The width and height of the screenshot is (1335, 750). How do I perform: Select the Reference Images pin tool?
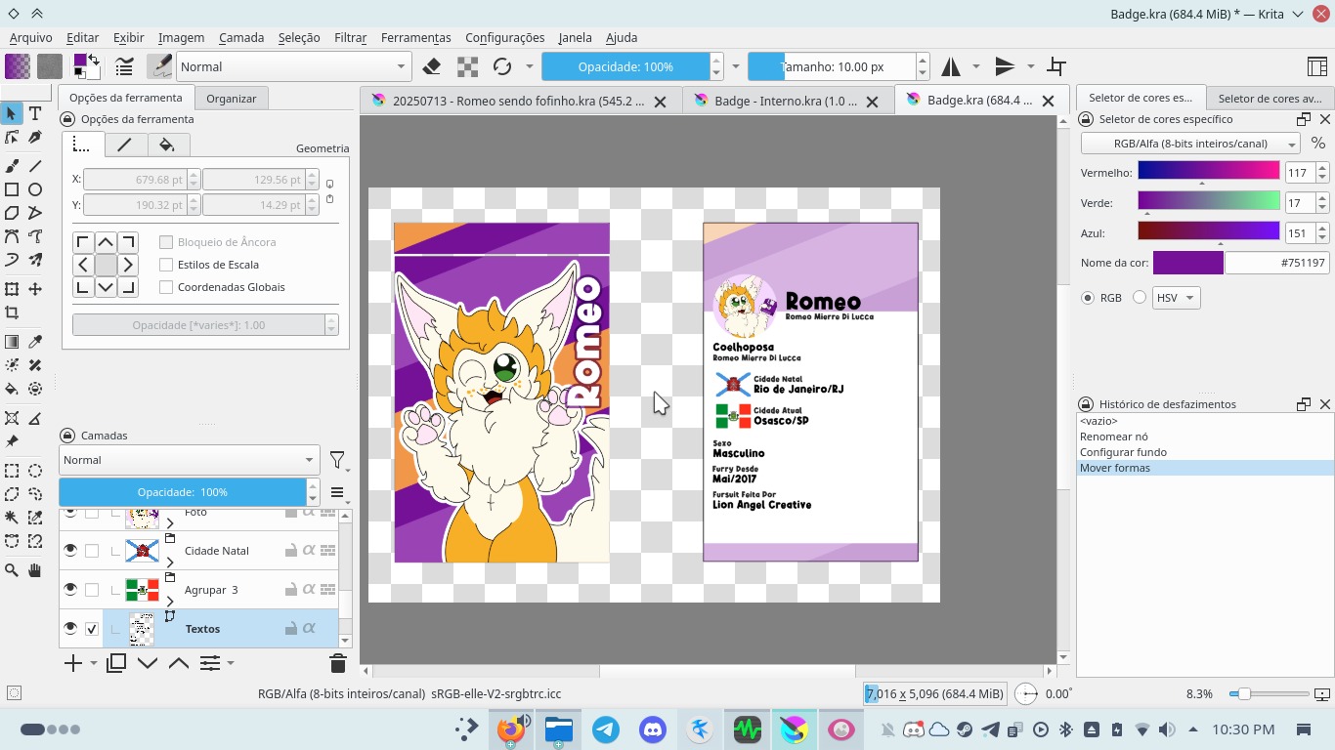pyautogui.click(x=12, y=441)
